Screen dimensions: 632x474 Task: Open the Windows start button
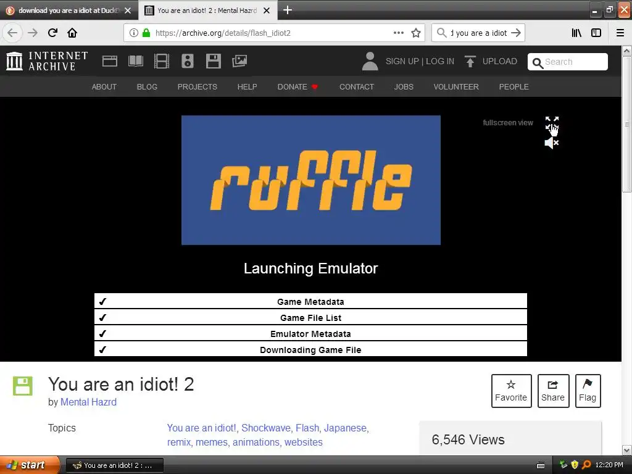[29, 465]
